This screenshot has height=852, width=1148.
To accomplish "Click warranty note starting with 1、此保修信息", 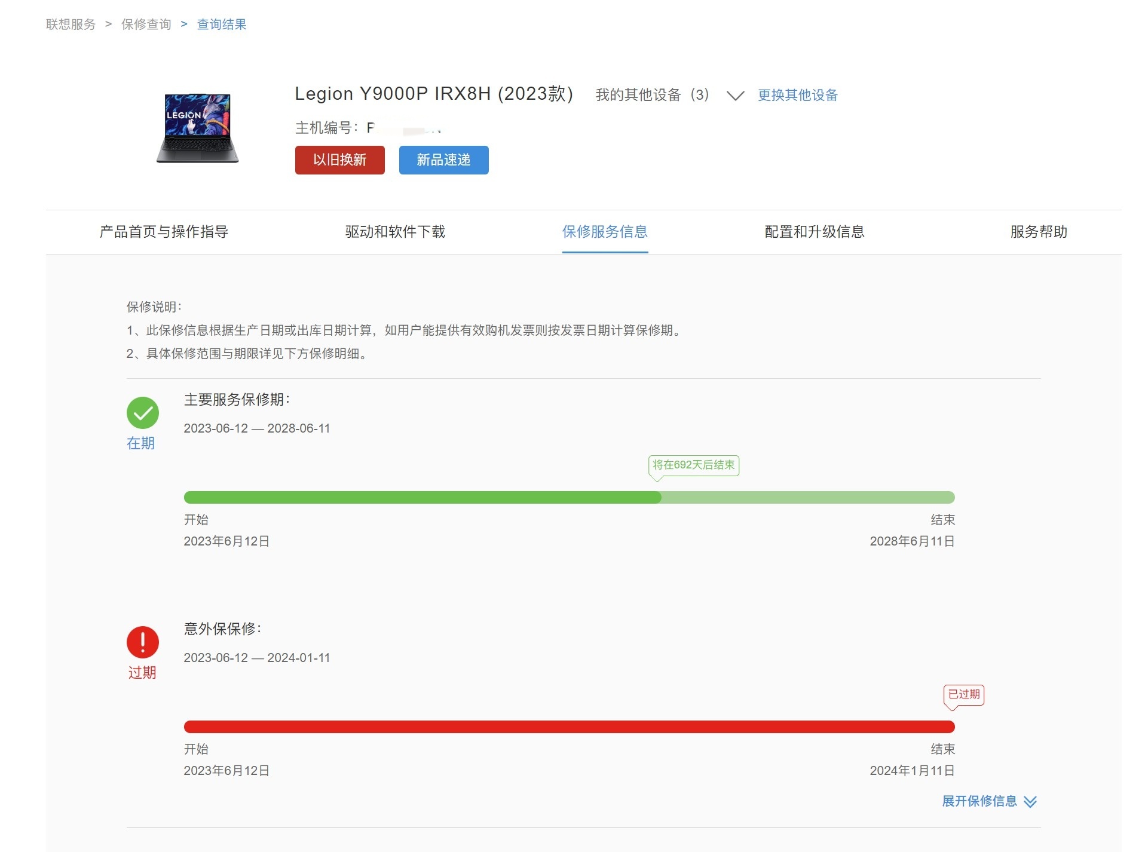I will click(x=405, y=330).
